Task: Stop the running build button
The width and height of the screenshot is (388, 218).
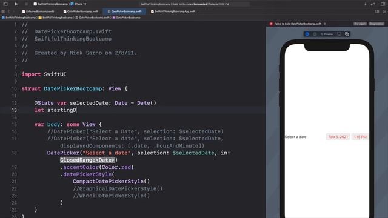Action: click(x=27, y=4)
